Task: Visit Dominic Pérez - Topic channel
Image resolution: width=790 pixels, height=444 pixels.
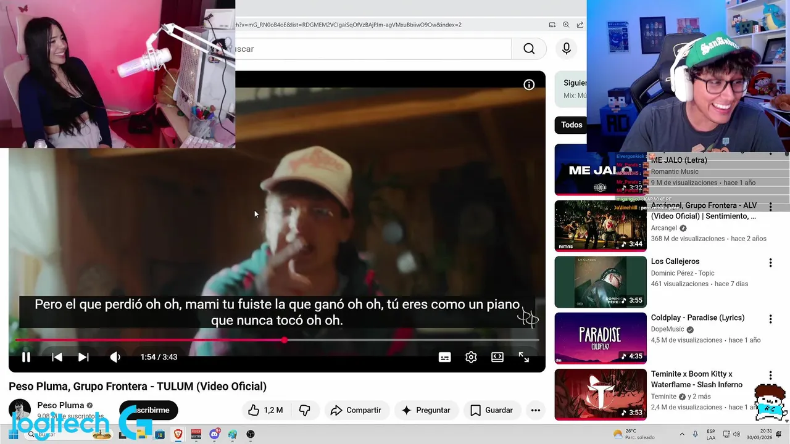Action: click(683, 273)
